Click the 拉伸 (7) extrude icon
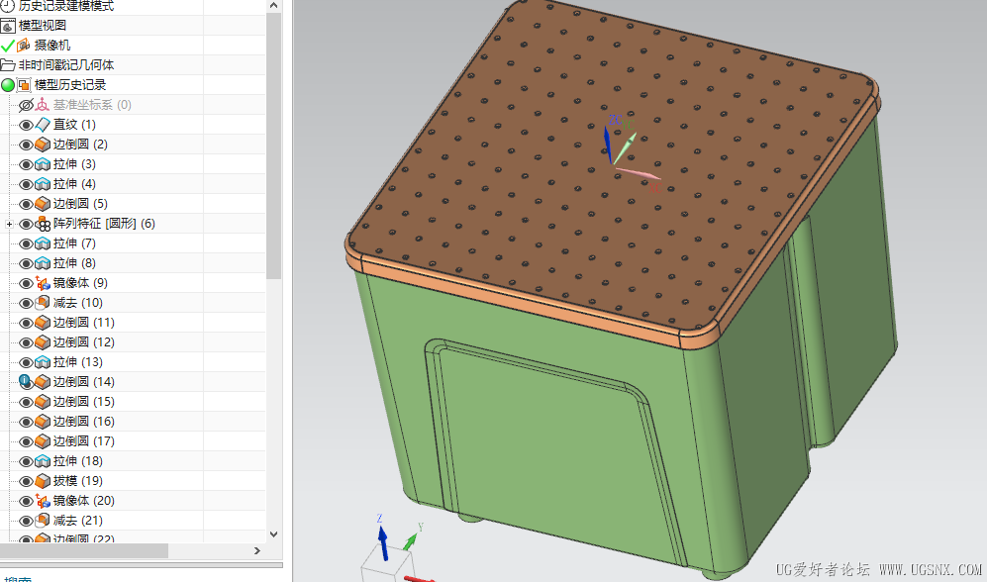 coord(43,243)
